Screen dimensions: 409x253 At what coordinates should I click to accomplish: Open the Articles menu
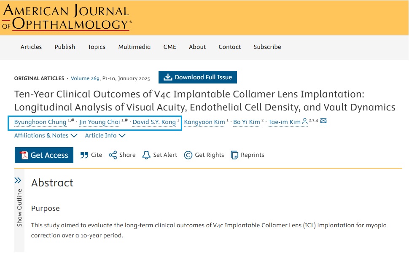31,47
